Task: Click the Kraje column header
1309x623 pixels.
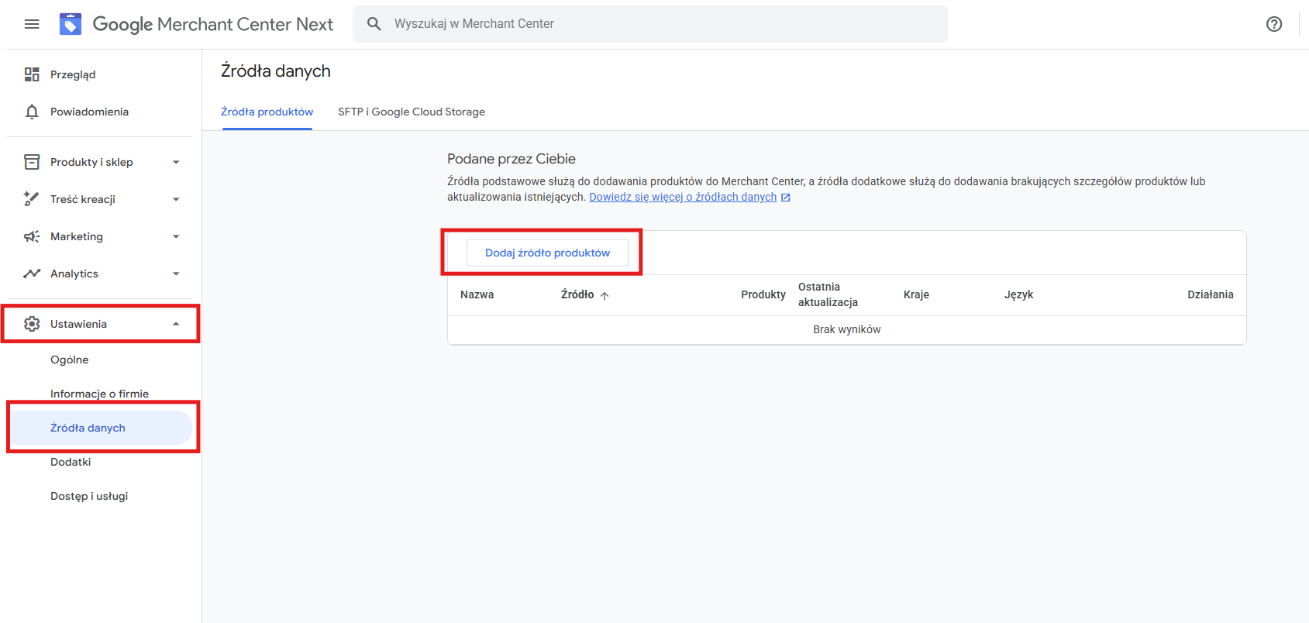Action: point(916,294)
